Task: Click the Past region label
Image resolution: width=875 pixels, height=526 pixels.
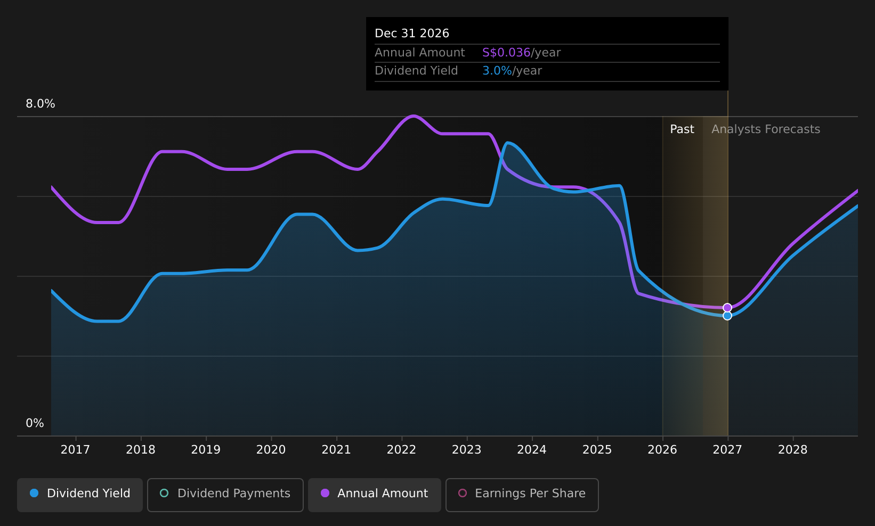Action: pos(682,129)
